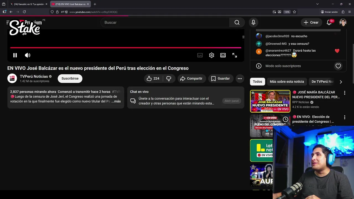The image size is (354, 199).
Task: Enter fullscreen video mode
Action: (235, 55)
